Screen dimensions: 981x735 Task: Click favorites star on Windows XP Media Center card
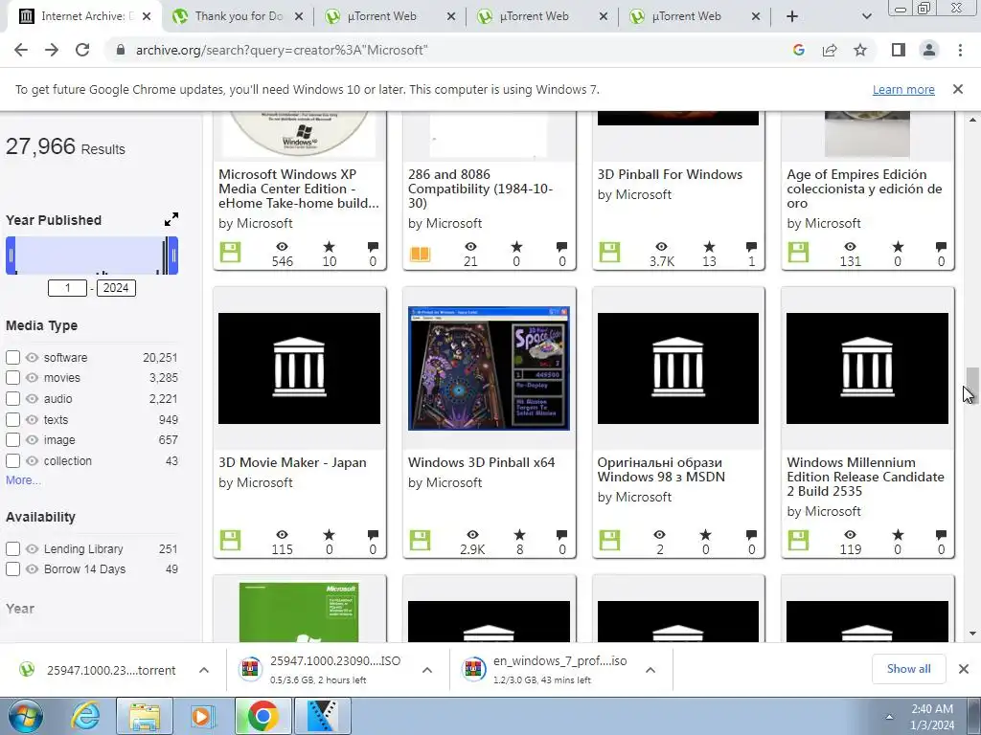330,247
